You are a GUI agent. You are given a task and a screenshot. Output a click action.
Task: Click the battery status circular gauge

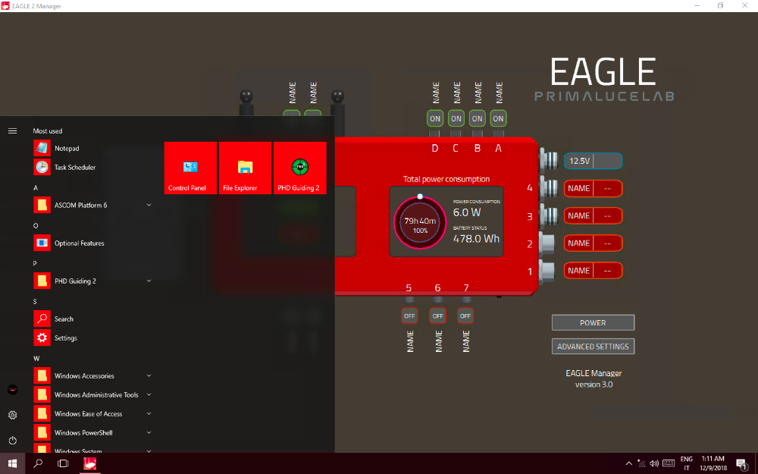(x=420, y=222)
